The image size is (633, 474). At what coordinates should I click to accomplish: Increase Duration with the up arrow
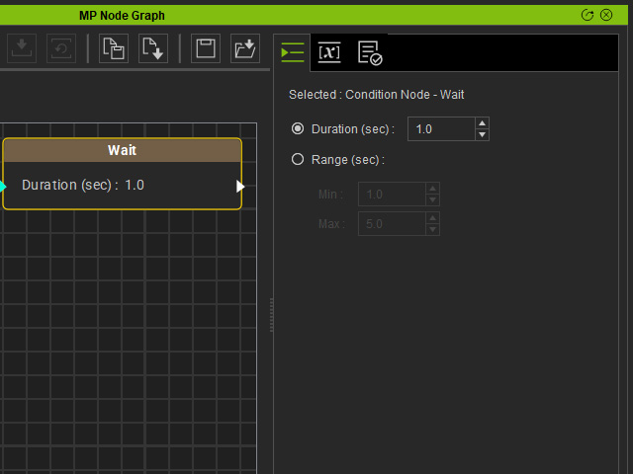483,122
